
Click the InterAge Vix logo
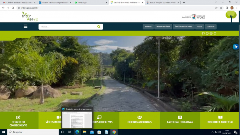point(30,16)
